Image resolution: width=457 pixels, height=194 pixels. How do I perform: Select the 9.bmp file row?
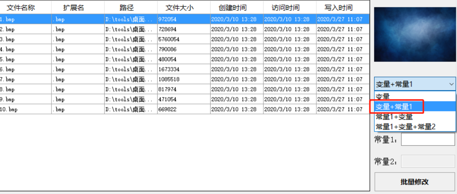click(184, 99)
